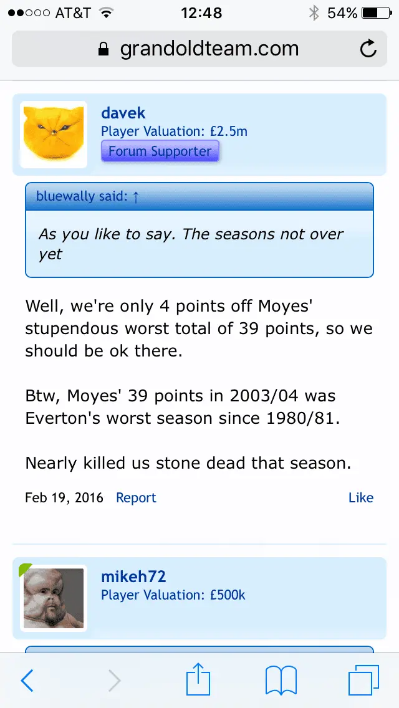Tap the padlock icon in address bar
The image size is (399, 708).
click(x=104, y=49)
